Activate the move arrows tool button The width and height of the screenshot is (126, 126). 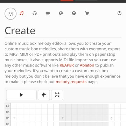[x=44, y=95]
